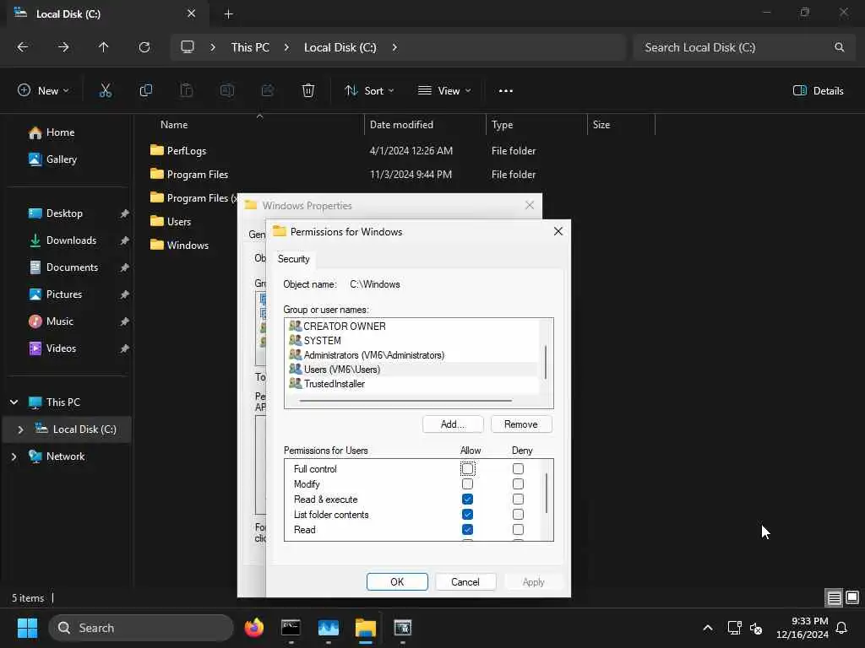
Task: Tick Read Deny checkbox
Action: [x=518, y=530]
